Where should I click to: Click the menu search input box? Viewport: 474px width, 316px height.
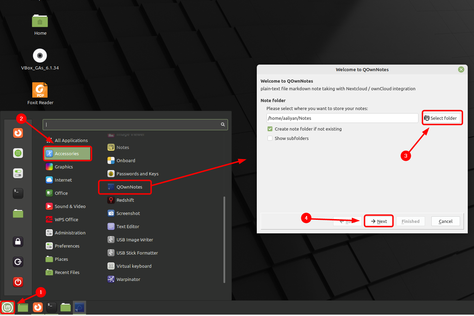click(x=135, y=124)
